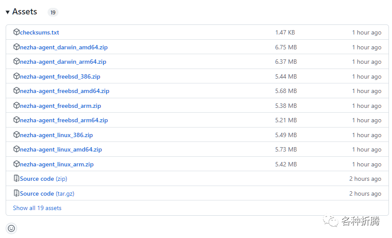392x238 pixels.
Task: Click the 6.75 MB size value
Action: (286, 47)
